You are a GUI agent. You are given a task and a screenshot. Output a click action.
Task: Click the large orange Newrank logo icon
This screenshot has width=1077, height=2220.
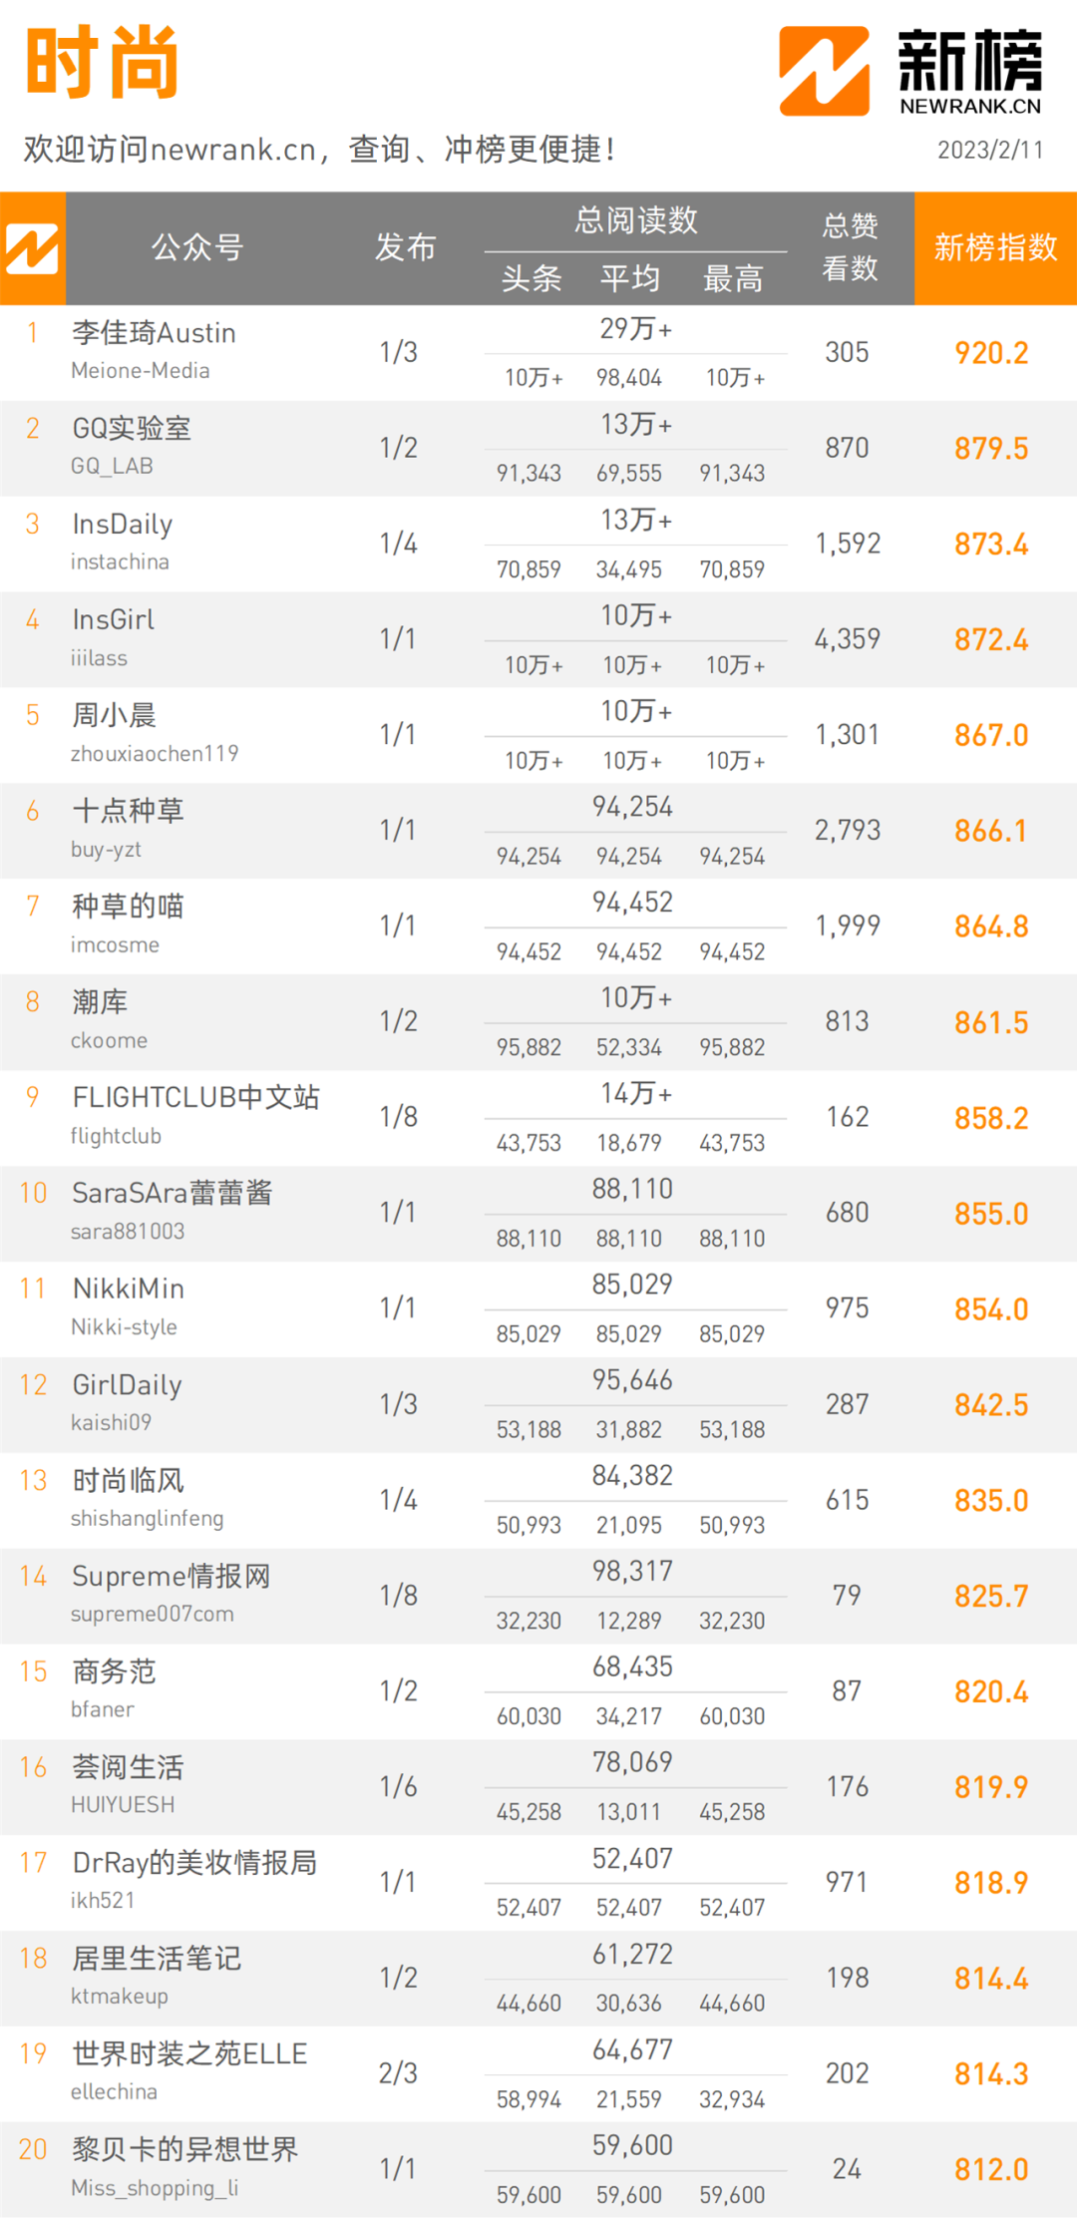[824, 71]
